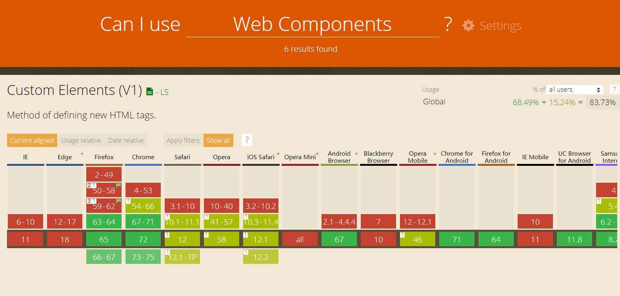Click the Opera column header
The height and width of the screenshot is (296, 620).
click(x=222, y=157)
